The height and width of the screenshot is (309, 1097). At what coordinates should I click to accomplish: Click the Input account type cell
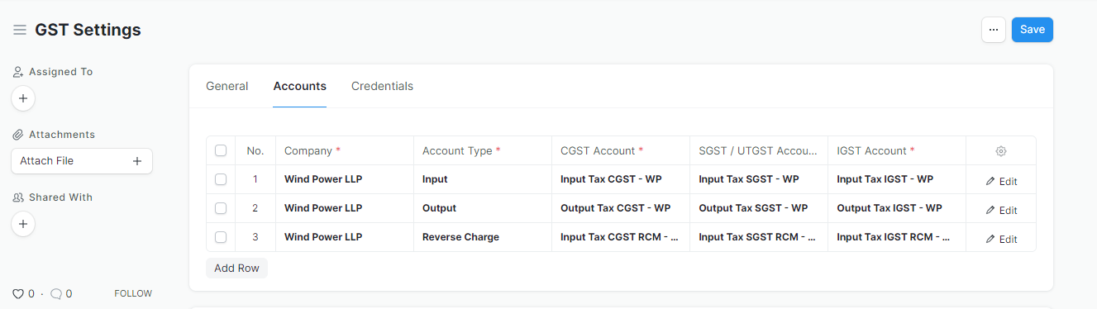point(483,179)
